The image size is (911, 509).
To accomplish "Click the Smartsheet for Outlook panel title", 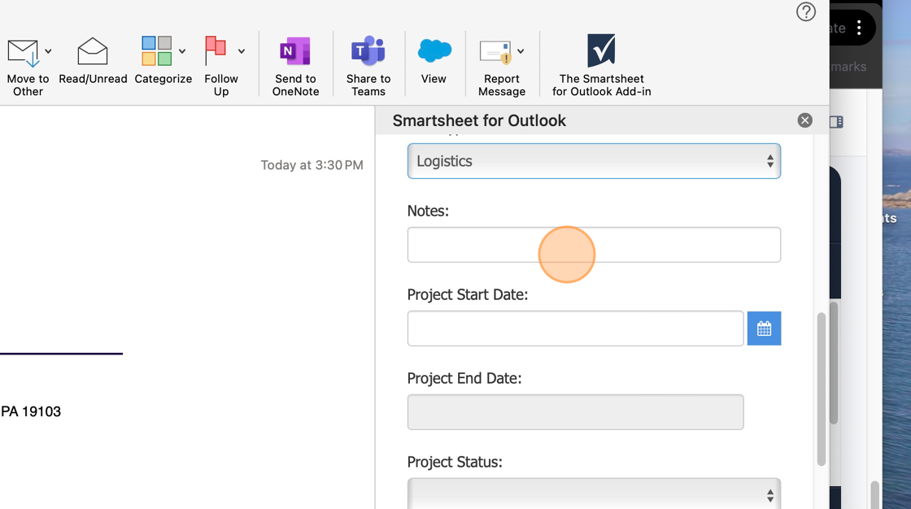I will [x=479, y=120].
